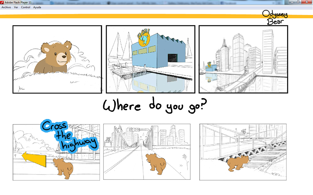Select the city skyline storyboard panel
The height and width of the screenshot is (195, 313).
[243, 59]
